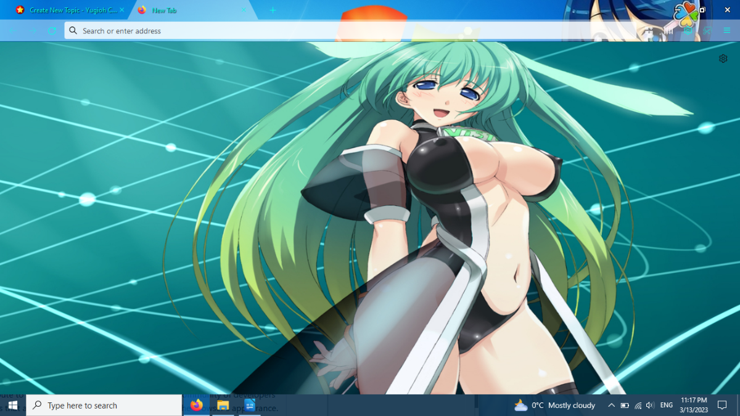Screen dimensions: 740x416
Task: Check battery status in the system tray
Action: click(625, 406)
